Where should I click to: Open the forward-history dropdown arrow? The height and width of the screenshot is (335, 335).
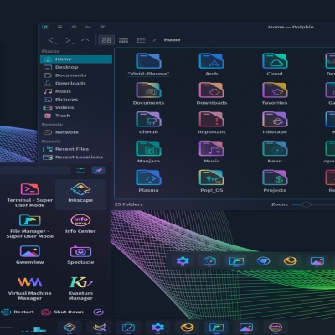(x=74, y=44)
